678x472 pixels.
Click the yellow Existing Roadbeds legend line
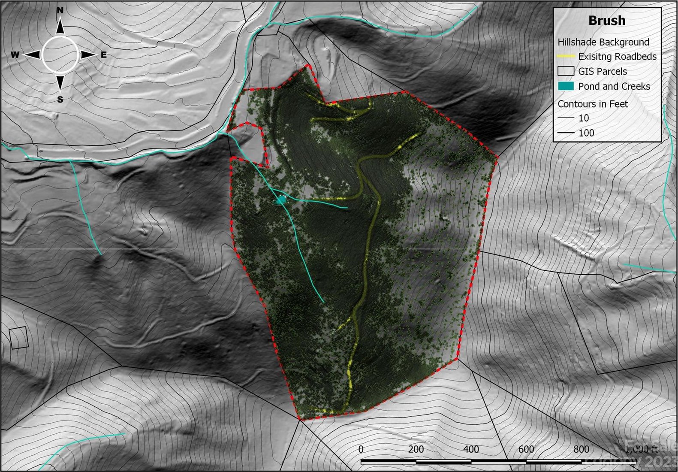pyautogui.click(x=566, y=57)
